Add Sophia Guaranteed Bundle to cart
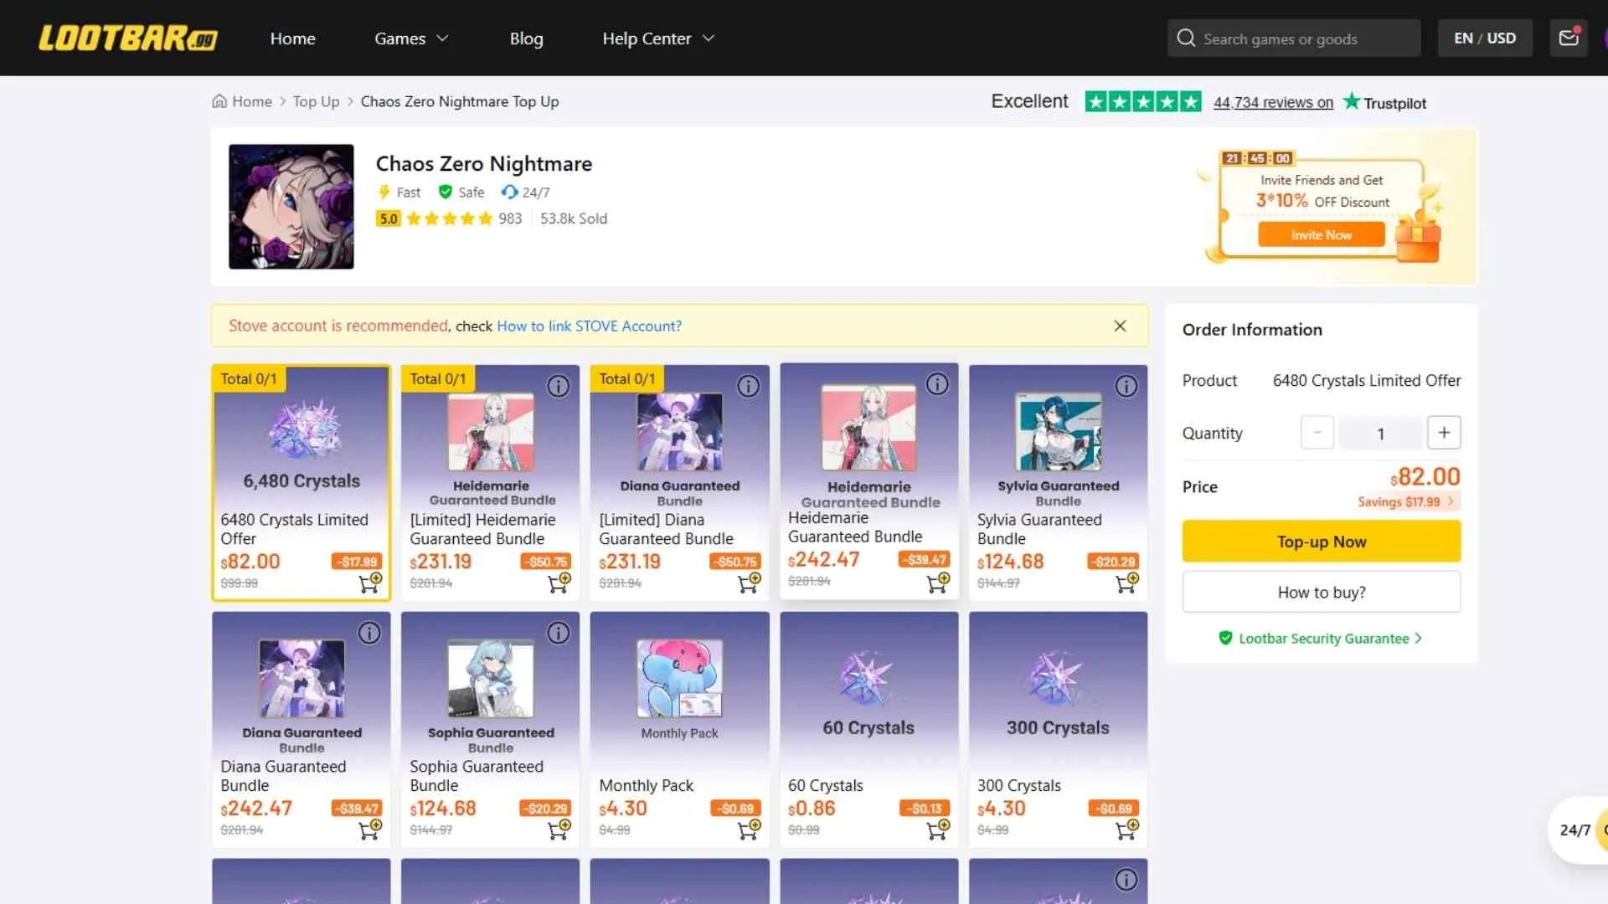The height and width of the screenshot is (904, 1608). point(559,830)
